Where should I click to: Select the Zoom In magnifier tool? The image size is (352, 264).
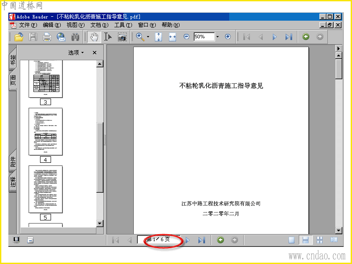[140, 37]
